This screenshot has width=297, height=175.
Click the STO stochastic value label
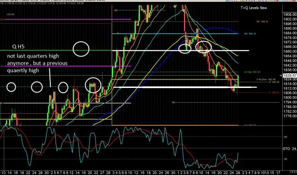[289, 149]
